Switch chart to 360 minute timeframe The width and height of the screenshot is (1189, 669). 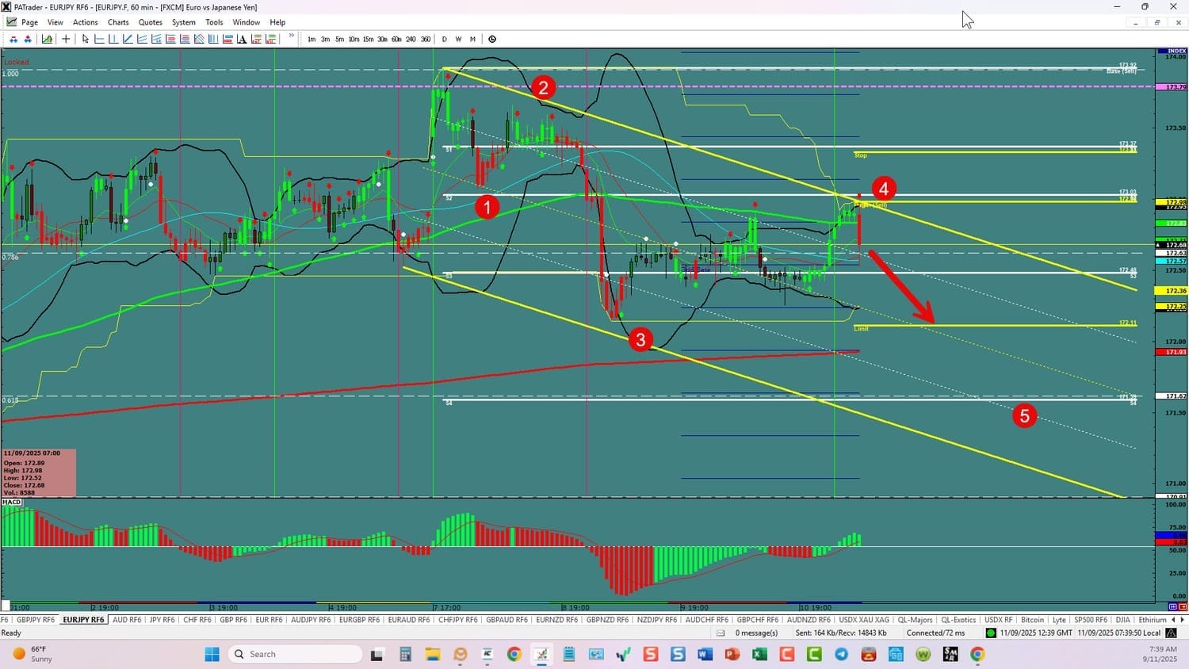pos(426,39)
